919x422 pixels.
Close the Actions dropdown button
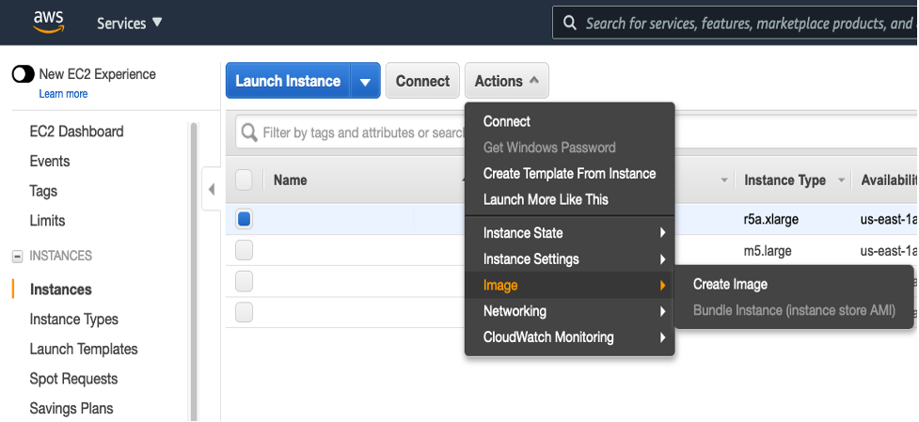click(x=506, y=82)
